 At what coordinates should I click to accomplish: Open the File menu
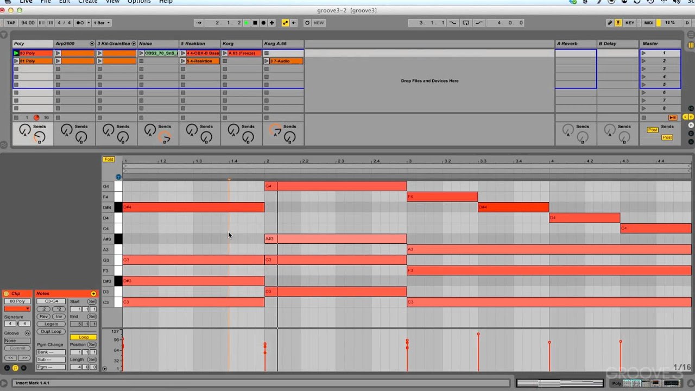46,2
